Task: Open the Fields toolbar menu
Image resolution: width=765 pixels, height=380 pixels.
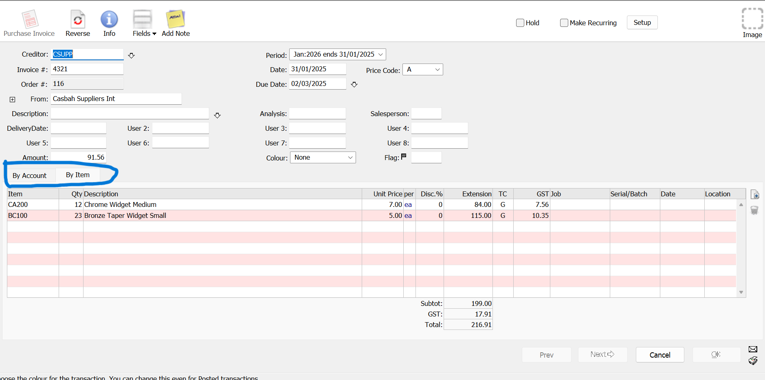Action: pyautogui.click(x=144, y=24)
